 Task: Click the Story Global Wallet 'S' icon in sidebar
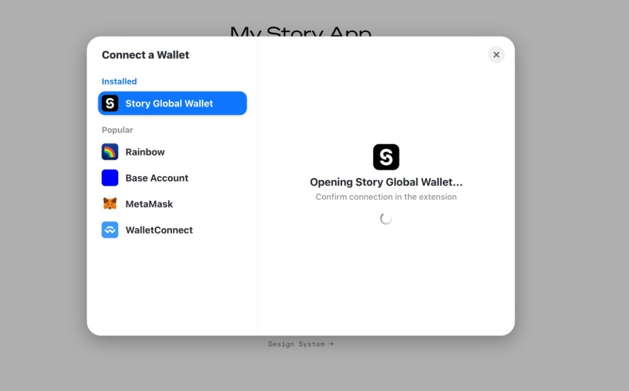point(109,103)
